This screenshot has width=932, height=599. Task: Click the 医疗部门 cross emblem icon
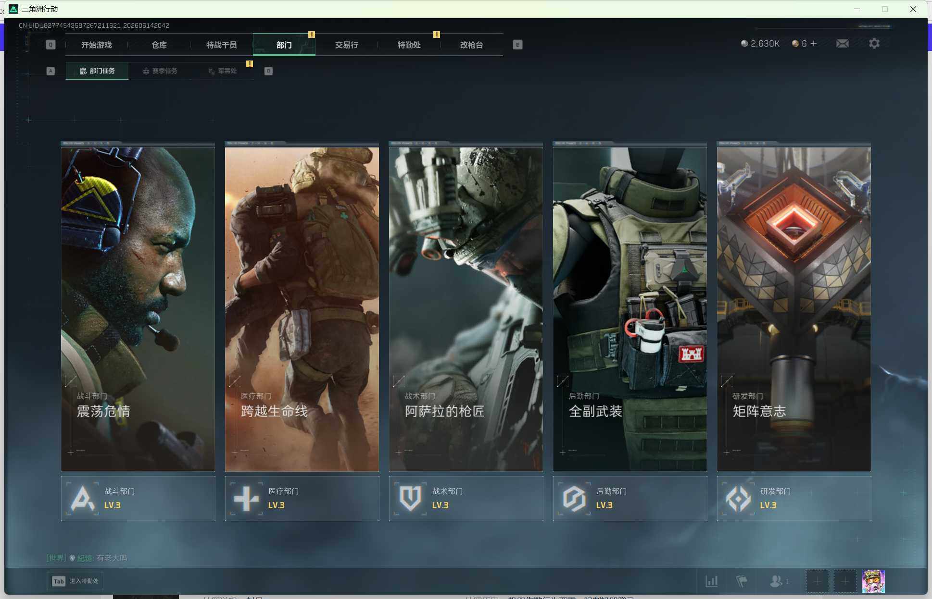(x=246, y=498)
